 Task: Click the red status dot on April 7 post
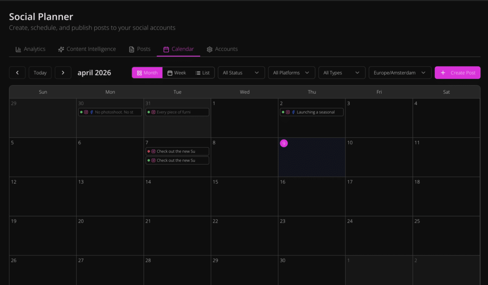(x=149, y=151)
